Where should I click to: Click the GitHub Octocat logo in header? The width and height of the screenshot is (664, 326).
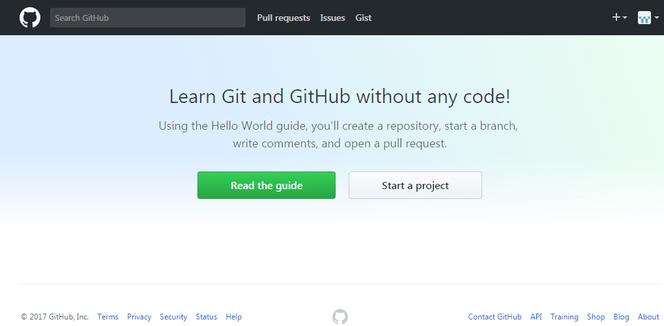30,18
